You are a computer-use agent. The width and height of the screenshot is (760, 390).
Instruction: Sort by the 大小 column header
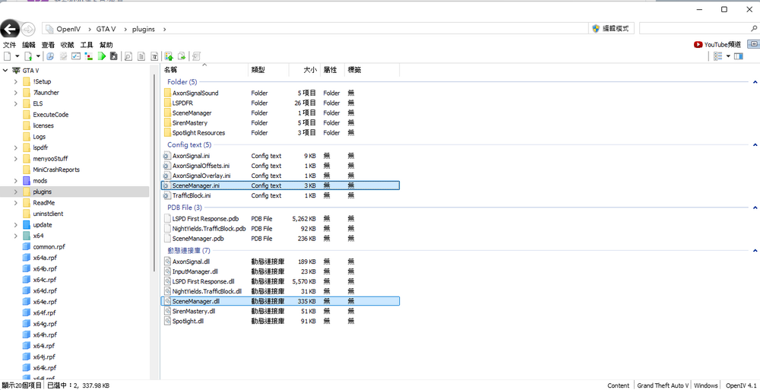tap(304, 70)
